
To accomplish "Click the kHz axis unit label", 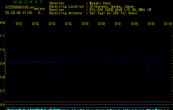I will (2, 23).
